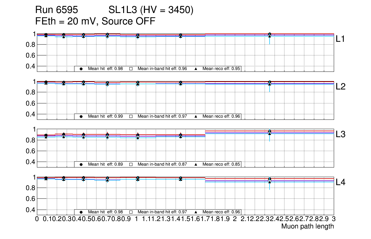Click the 'SL1L3 (HV = 3450)' title text
371x239 pixels.
[151, 11]
